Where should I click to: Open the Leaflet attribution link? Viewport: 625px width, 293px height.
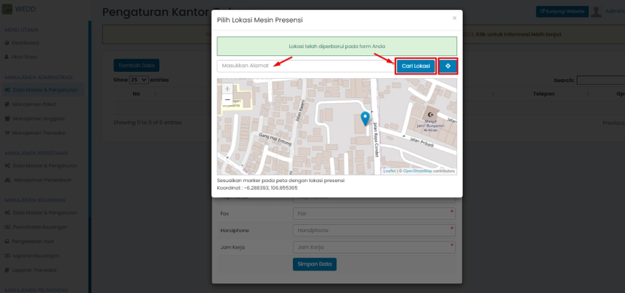pyautogui.click(x=389, y=171)
